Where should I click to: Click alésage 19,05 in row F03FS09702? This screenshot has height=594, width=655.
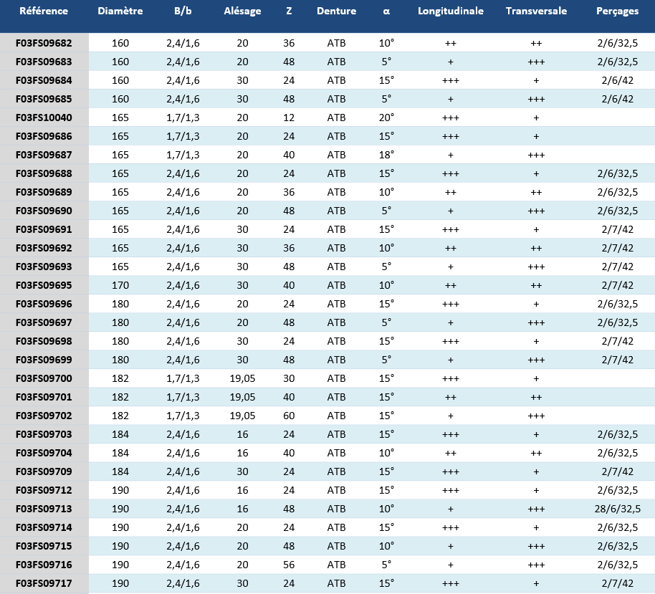(243, 416)
